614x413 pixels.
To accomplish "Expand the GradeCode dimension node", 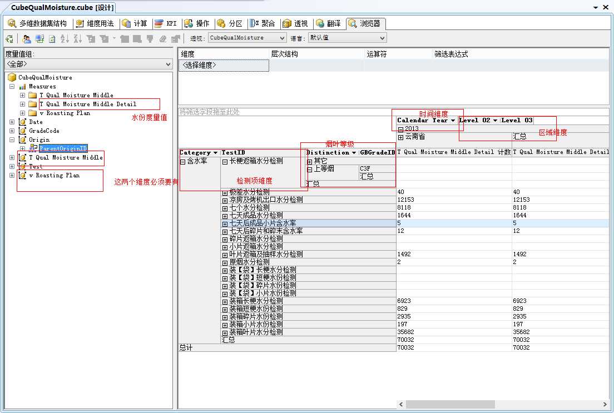I will point(12,131).
